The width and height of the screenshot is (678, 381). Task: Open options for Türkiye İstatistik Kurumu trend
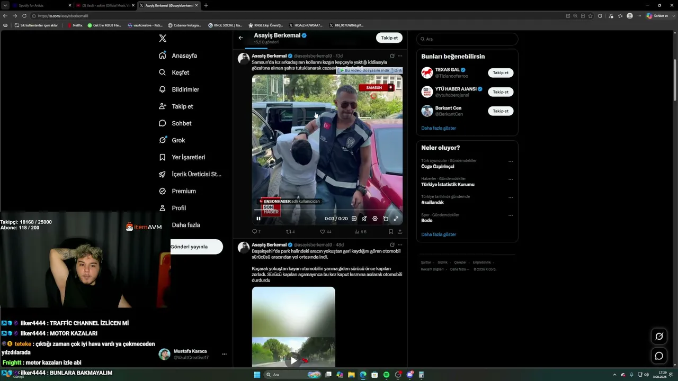click(511, 179)
